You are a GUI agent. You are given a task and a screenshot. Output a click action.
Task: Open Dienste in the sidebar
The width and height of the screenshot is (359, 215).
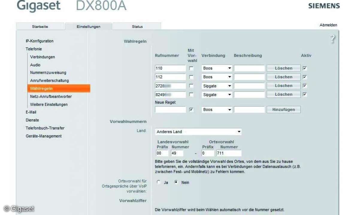pos(32,120)
